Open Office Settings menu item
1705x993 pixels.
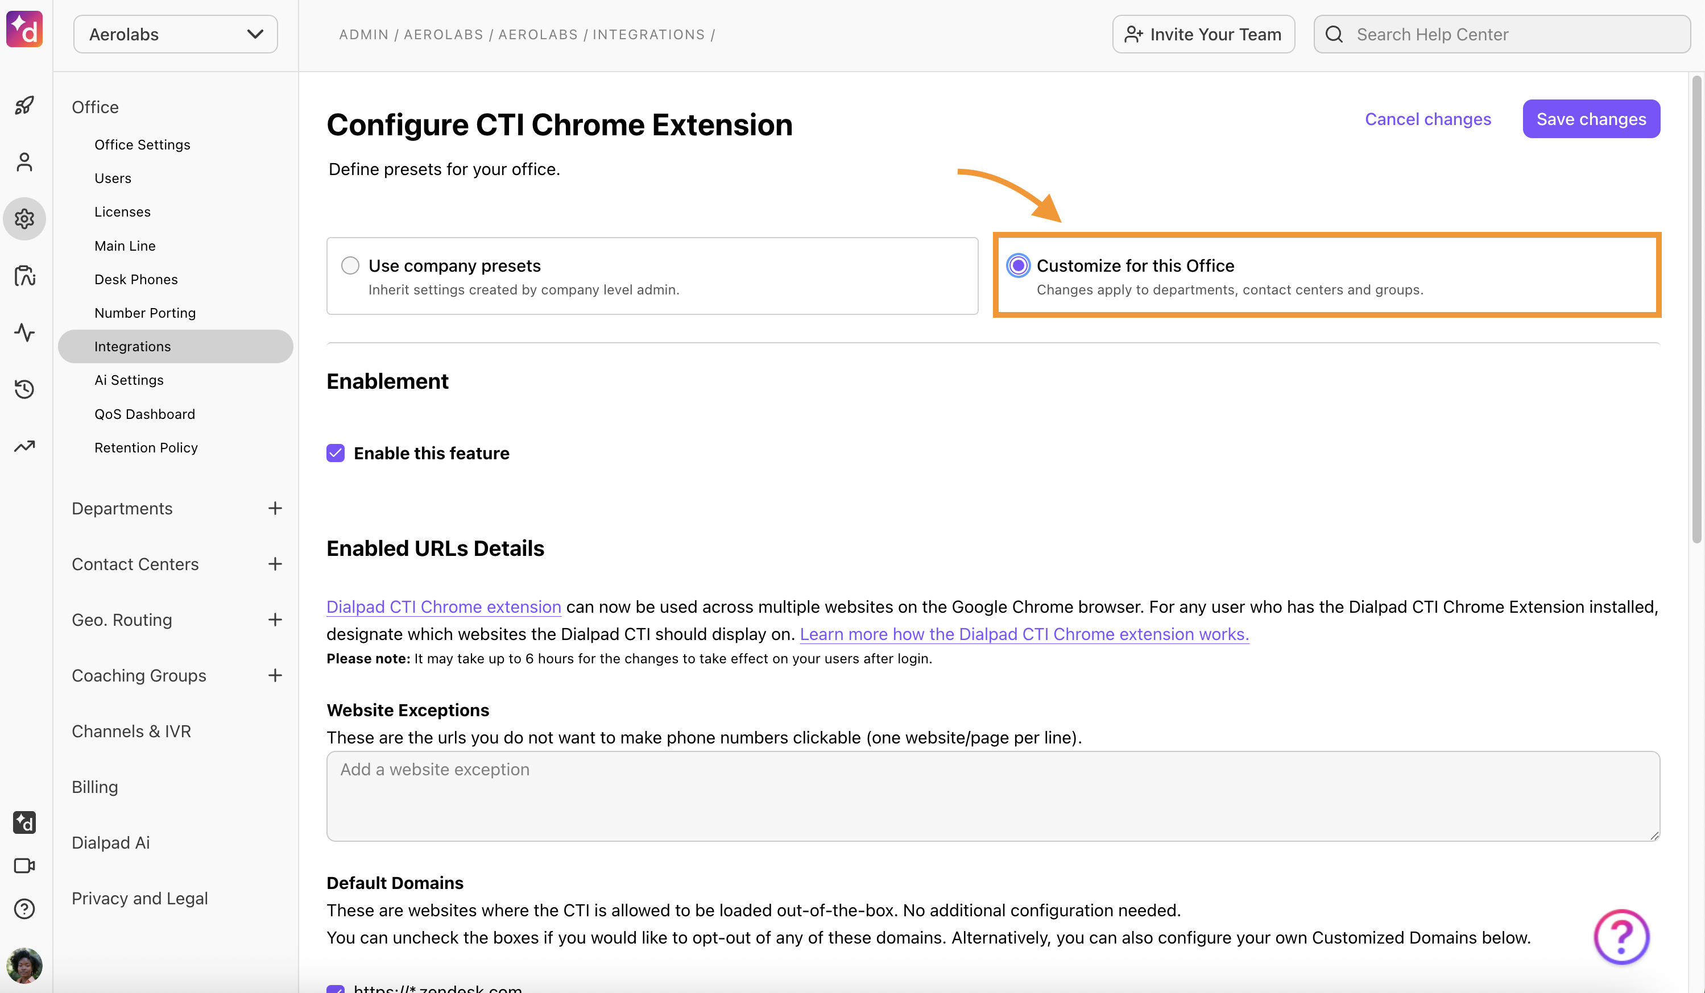coord(142,145)
